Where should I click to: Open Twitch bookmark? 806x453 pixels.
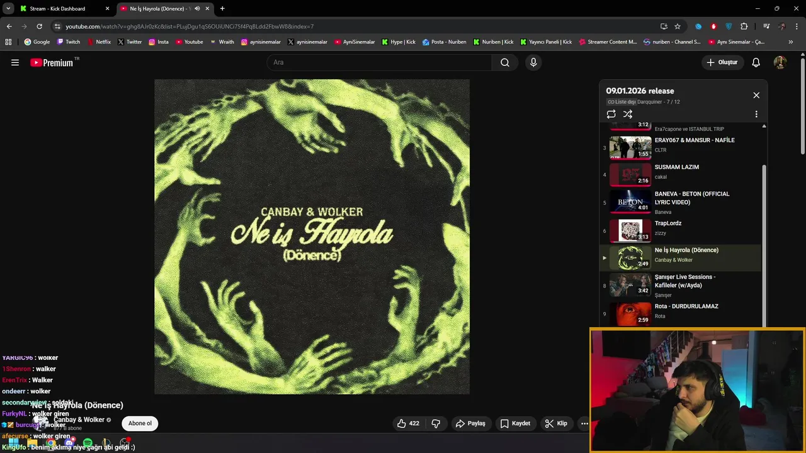(69, 42)
